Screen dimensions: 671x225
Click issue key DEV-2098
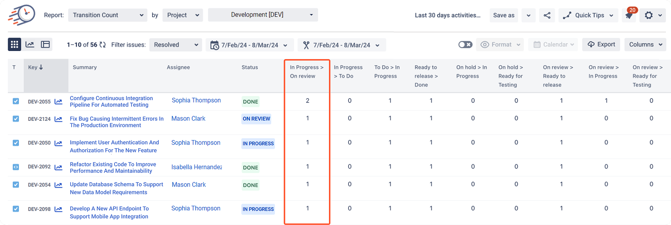[39, 209]
